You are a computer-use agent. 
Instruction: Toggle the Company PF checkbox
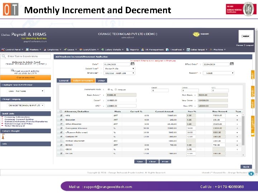61,137
